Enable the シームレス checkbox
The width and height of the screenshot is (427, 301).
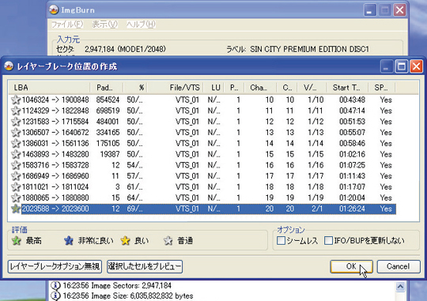click(281, 241)
